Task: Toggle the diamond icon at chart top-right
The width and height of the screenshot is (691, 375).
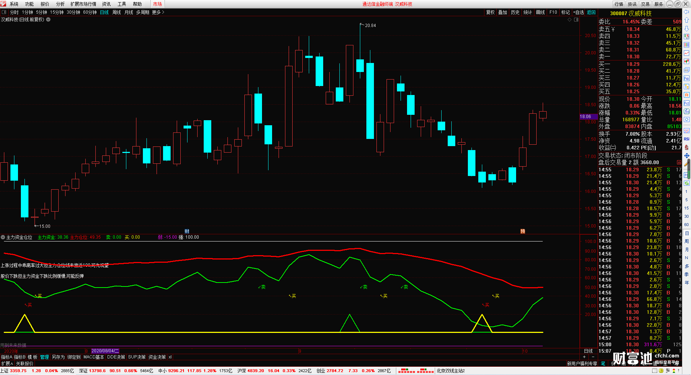Action: pyautogui.click(x=569, y=19)
